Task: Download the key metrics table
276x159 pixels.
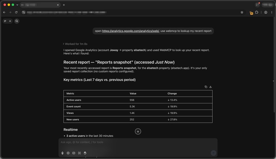Action: 210,87
